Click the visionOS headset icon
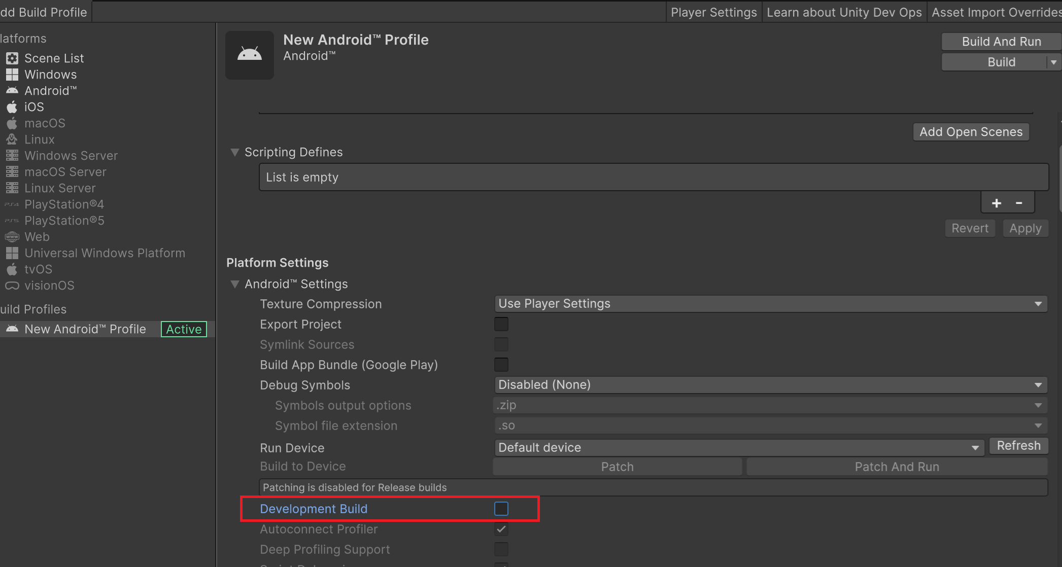 [x=12, y=286]
